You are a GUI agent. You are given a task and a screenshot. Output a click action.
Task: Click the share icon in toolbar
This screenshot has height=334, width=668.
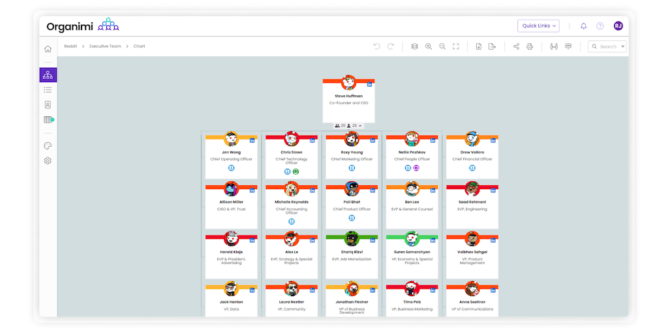(516, 46)
